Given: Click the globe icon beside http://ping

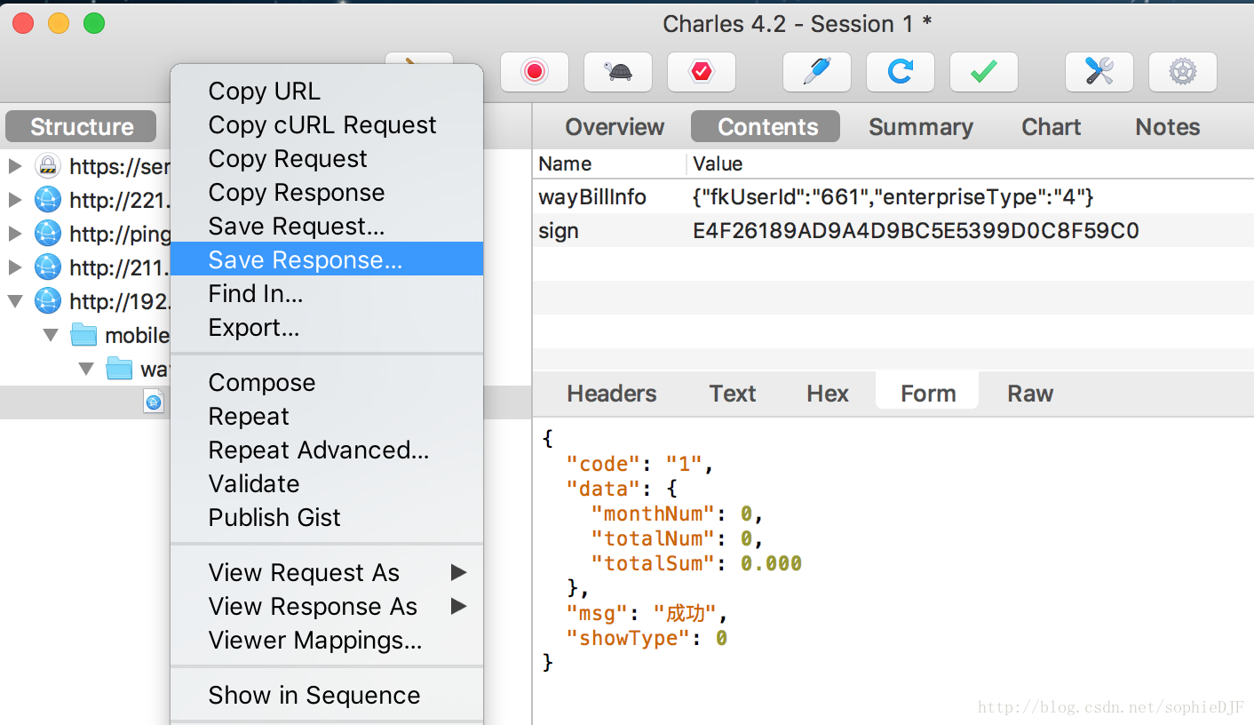Looking at the screenshot, I should 48,234.
